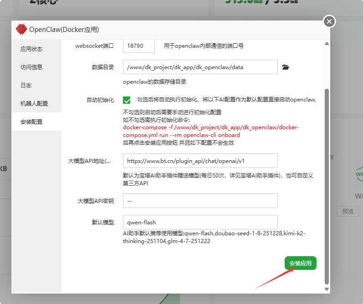Image resolution: width=363 pixels, height=304 pixels.
Task: Click the scrollbar up arrow in the dialog
Action: 326,44
